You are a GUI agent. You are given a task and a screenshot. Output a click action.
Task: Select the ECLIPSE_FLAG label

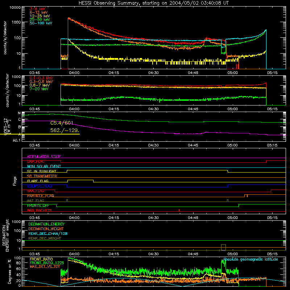pos(40,186)
